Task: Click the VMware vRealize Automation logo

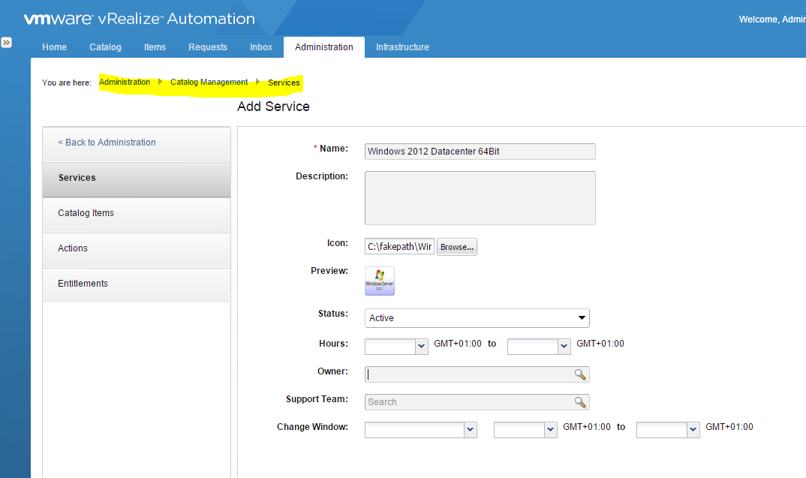Action: click(x=140, y=19)
